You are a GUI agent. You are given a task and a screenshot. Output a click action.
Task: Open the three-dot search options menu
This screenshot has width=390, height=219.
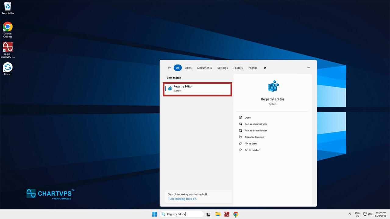click(x=308, y=68)
